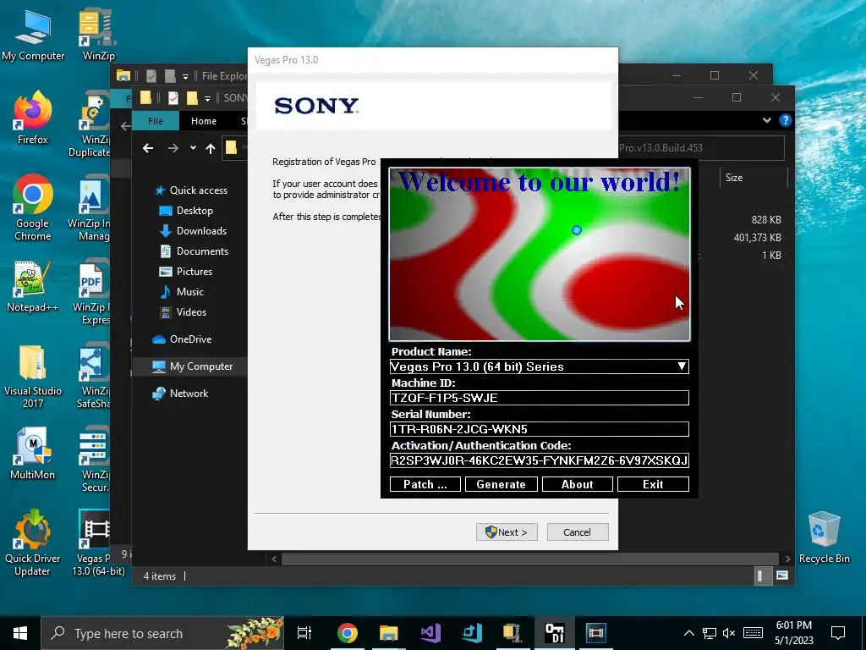Open Task View on the taskbar
Image resolution: width=866 pixels, height=650 pixels.
click(304, 633)
